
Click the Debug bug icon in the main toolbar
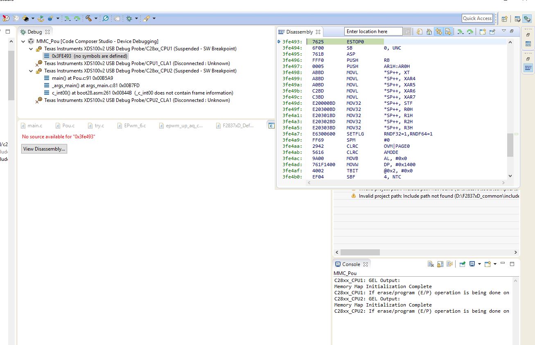coord(129,18)
